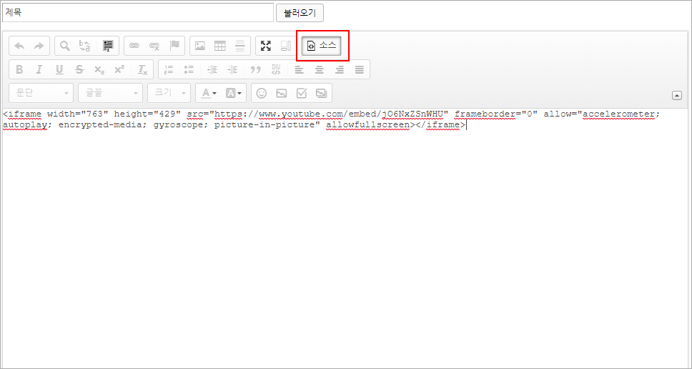Maximize the editor with the expand icon
The width and height of the screenshot is (692, 369).
tap(266, 46)
